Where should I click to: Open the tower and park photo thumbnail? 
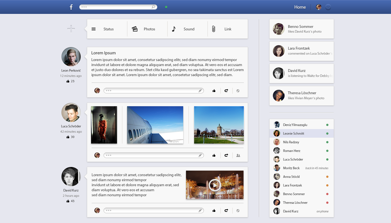click(219, 125)
